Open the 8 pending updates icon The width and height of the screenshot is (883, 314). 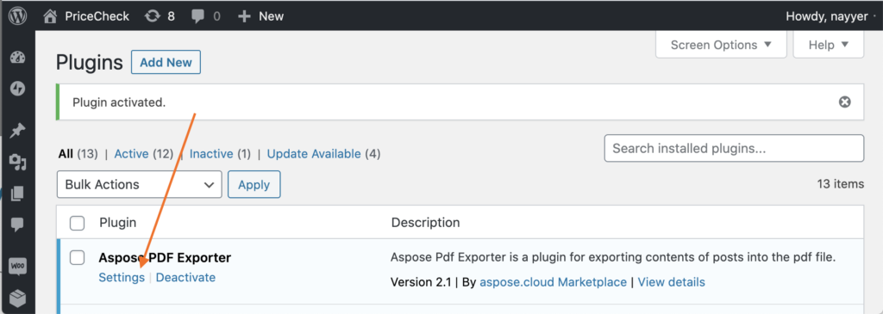[x=160, y=16]
